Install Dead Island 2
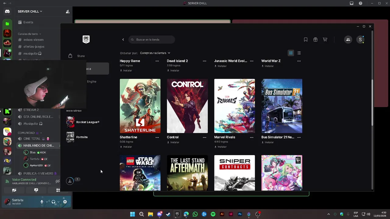The width and height of the screenshot is (390, 219). tap(173, 71)
